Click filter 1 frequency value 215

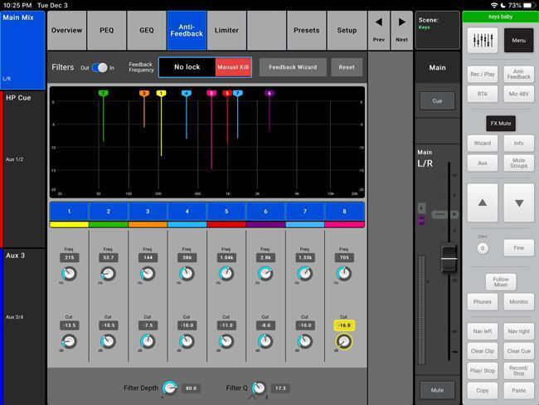point(69,257)
